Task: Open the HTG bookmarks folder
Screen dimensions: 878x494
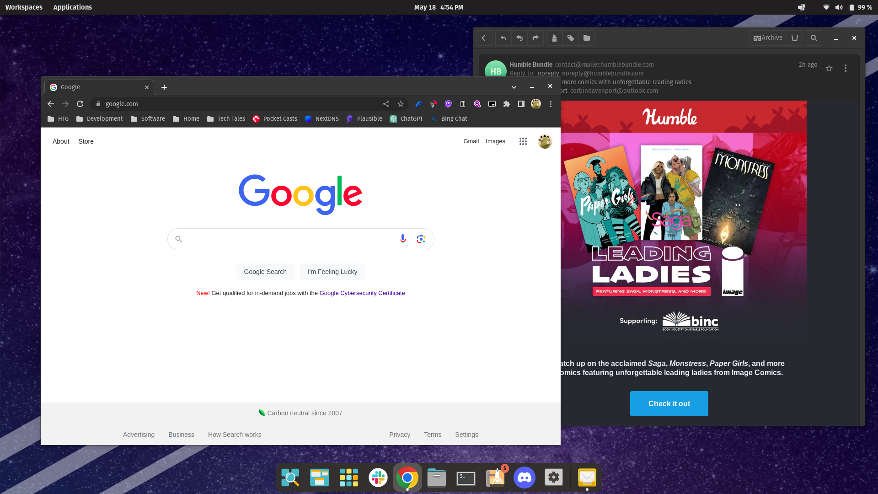Action: click(58, 119)
